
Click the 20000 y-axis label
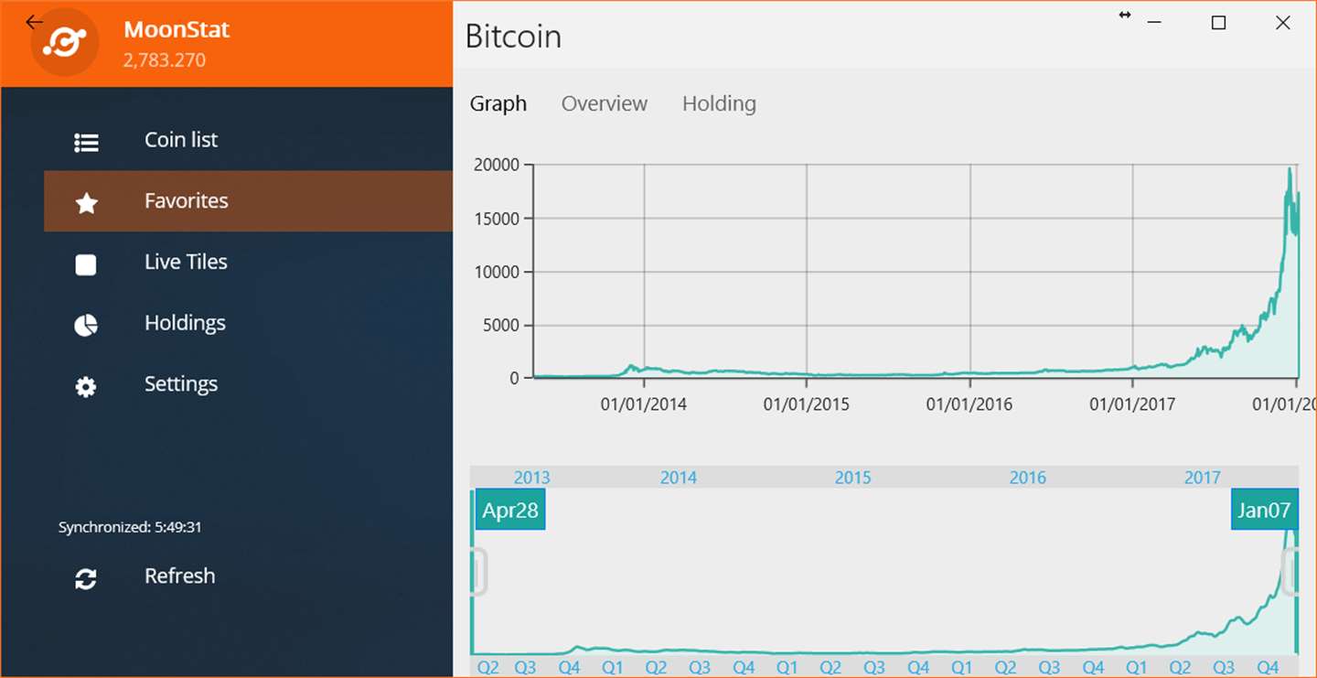point(497,165)
